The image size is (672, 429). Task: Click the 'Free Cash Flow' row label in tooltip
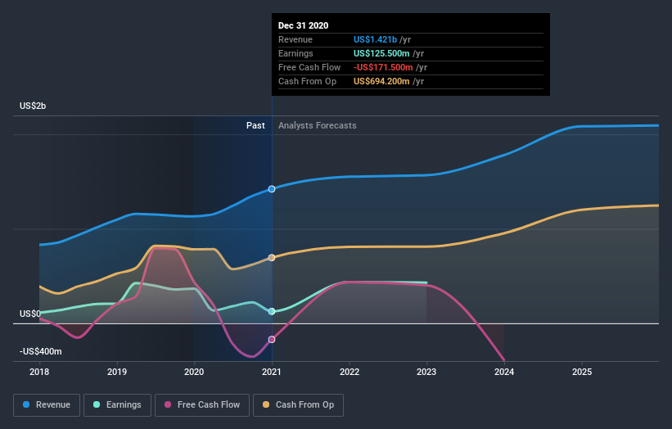click(x=309, y=67)
